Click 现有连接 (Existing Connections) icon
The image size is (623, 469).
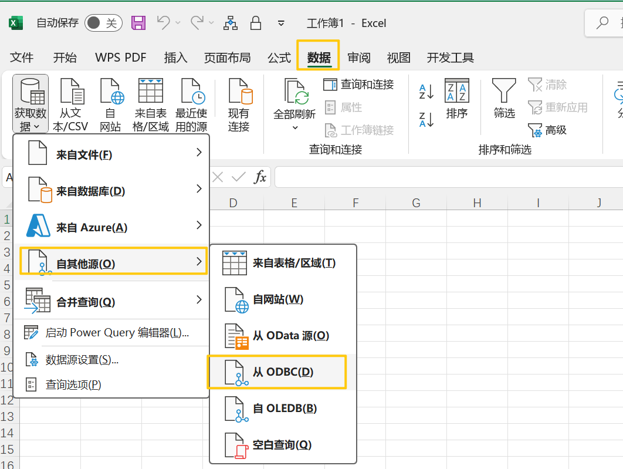tap(239, 105)
